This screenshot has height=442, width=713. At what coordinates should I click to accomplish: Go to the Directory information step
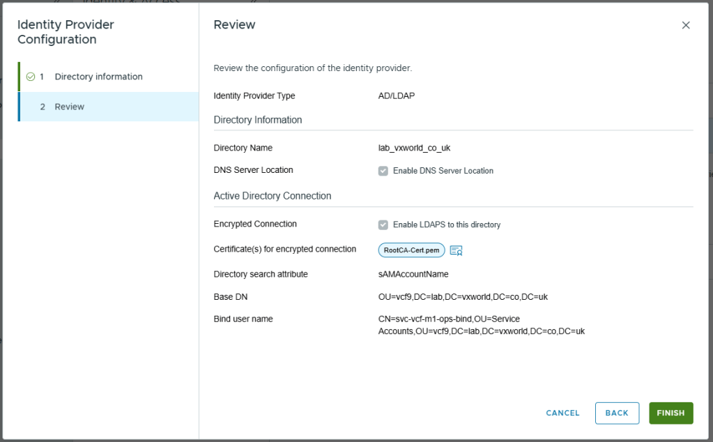(98, 77)
